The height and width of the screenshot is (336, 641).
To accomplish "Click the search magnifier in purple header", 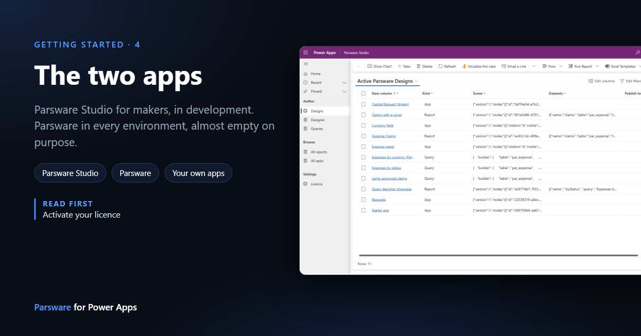I will click(x=638, y=53).
